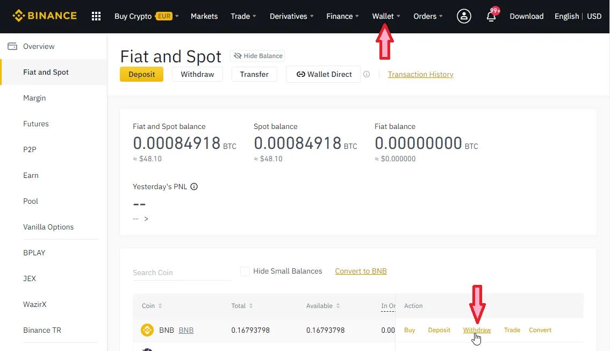Expand the Trade menu dropdown arrow
Image resolution: width=610 pixels, height=351 pixels.
tap(254, 16)
